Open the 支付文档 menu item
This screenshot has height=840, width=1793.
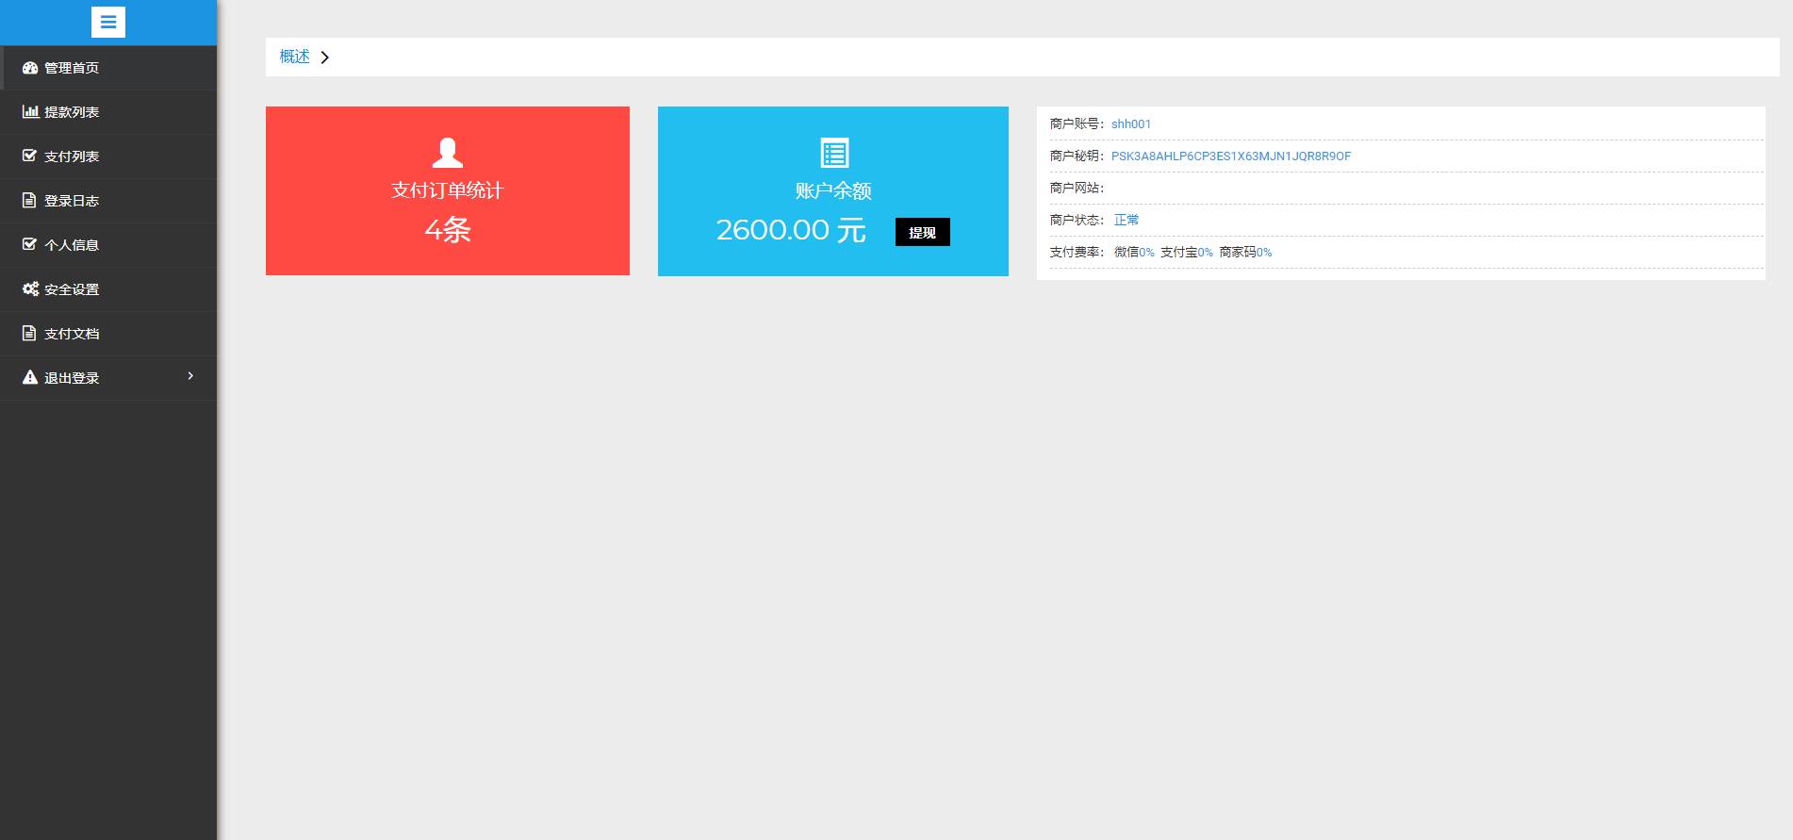72,334
